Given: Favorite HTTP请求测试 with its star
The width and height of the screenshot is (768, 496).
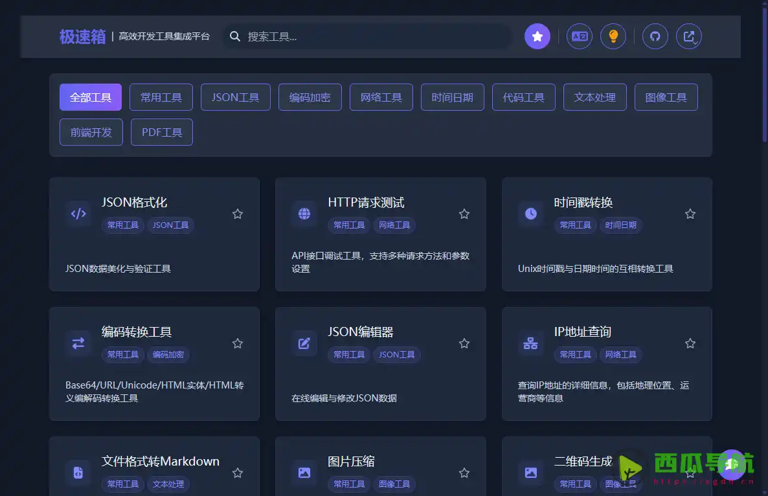Looking at the screenshot, I should pyautogui.click(x=464, y=214).
